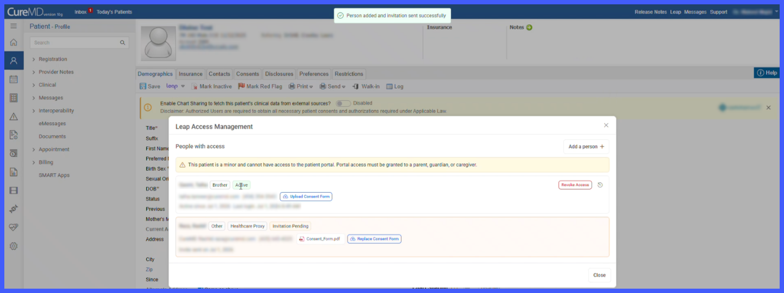Add a note with green plus icon
This screenshot has width=784, height=293.
point(529,28)
